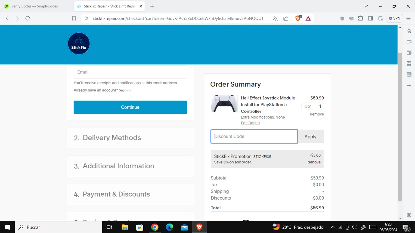The image size is (415, 233).
Task: Open sidebar settings gear
Action: point(409,215)
